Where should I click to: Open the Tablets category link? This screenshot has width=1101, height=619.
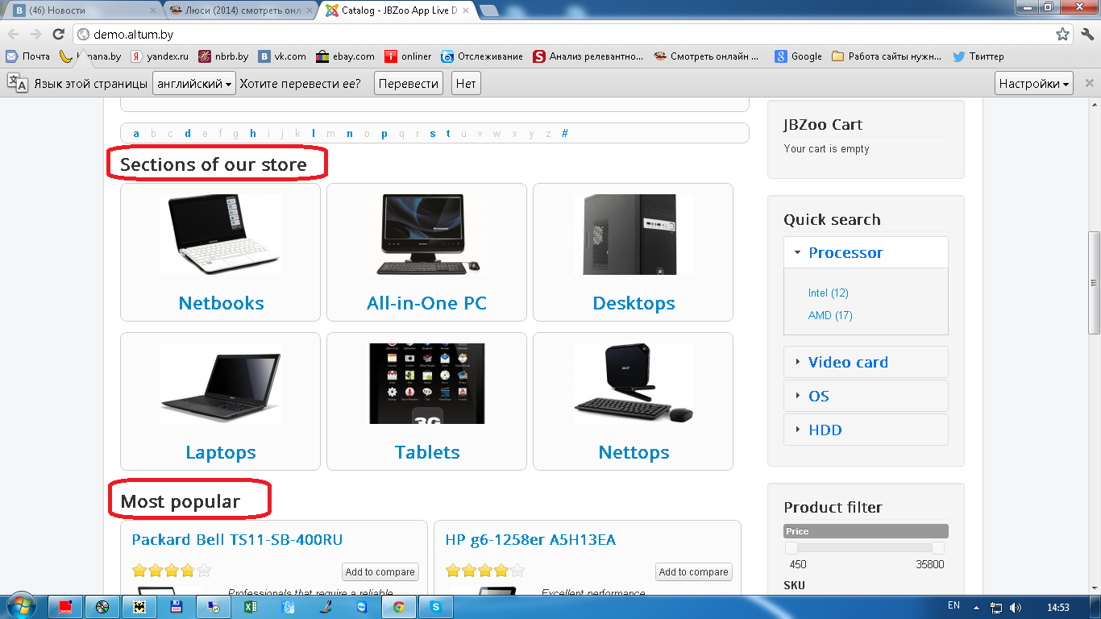427,452
